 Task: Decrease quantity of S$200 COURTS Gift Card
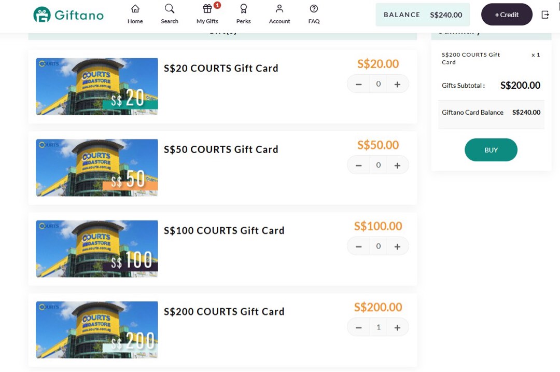pos(358,327)
